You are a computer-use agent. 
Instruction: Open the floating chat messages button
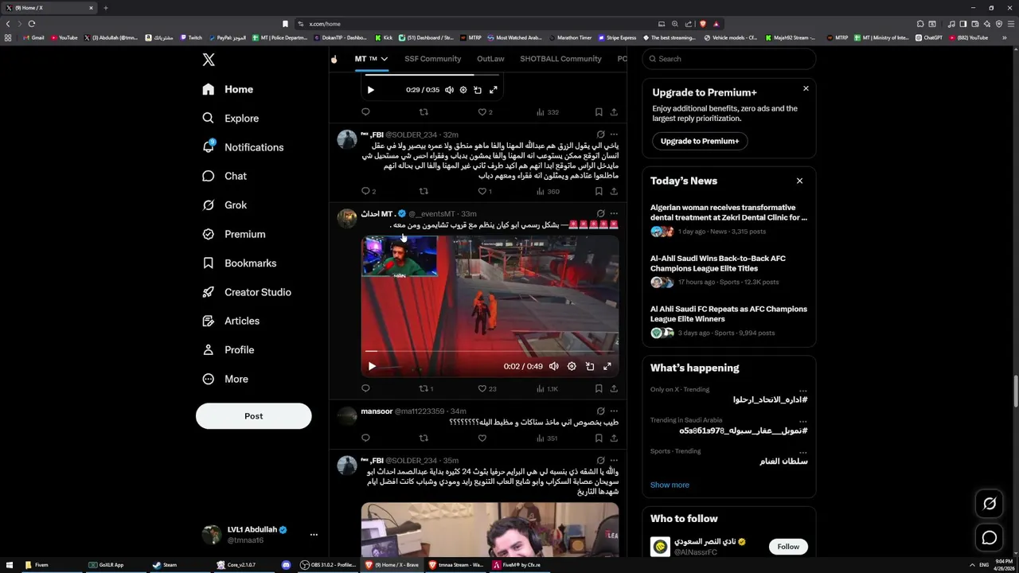990,538
